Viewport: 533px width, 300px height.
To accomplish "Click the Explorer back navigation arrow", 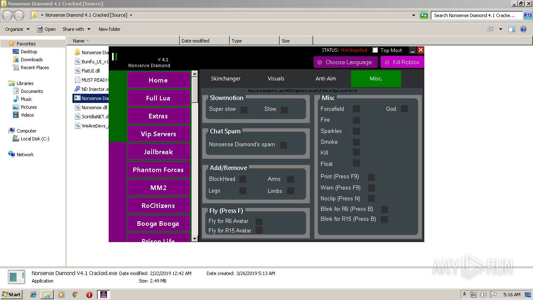I will [7, 15].
